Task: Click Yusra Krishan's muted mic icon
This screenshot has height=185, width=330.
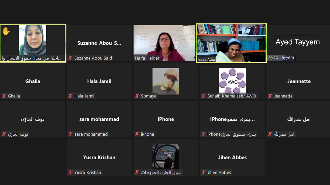Action: (x=71, y=172)
